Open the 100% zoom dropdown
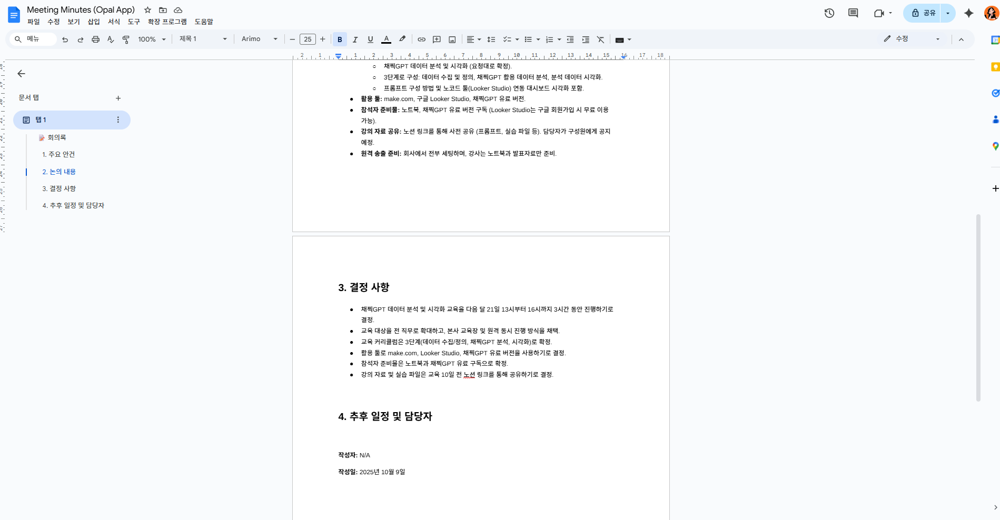 (x=152, y=39)
